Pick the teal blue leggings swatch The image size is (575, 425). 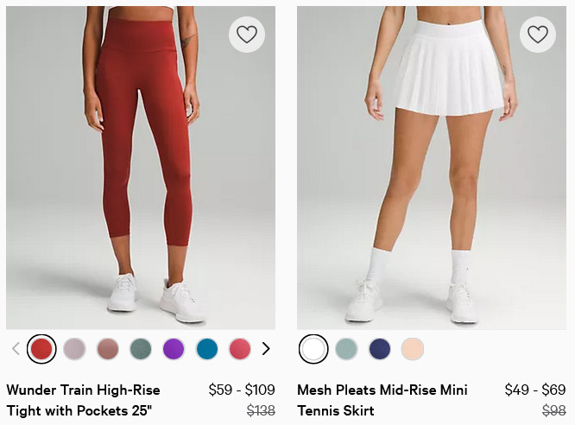pos(207,349)
